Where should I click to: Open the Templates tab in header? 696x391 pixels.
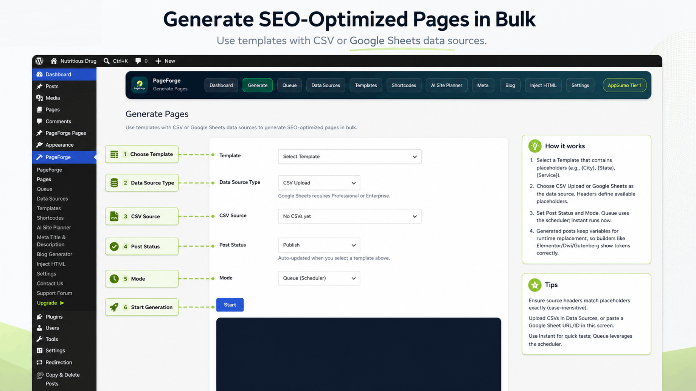[366, 85]
